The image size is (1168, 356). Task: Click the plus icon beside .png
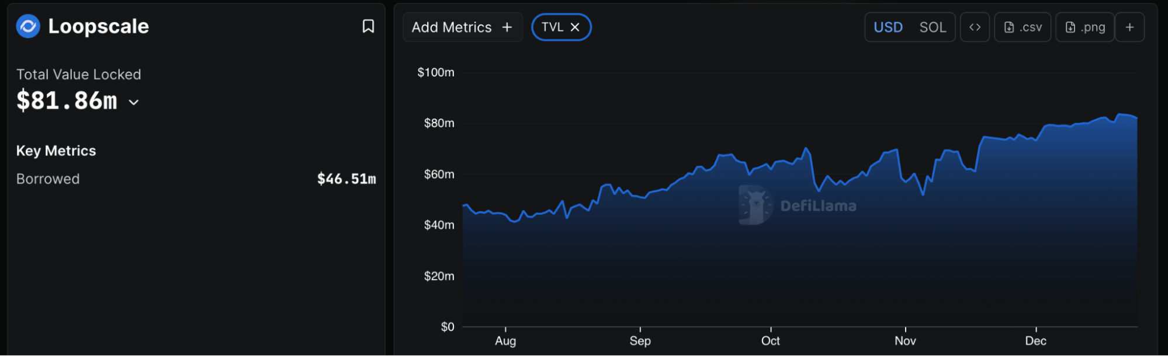point(1130,27)
